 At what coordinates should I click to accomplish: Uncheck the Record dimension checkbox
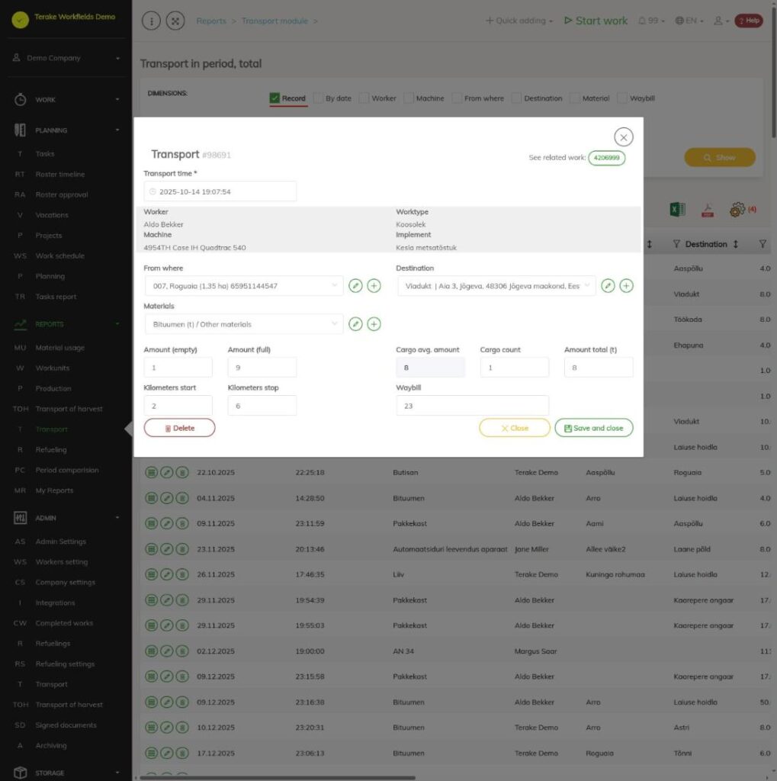coord(275,98)
